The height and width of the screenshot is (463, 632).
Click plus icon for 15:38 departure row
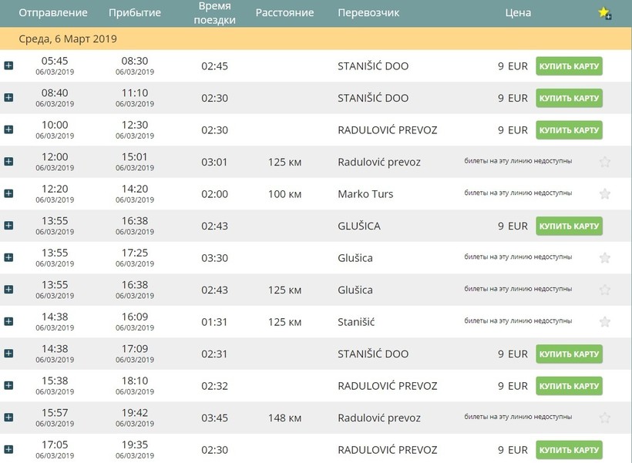8,385
